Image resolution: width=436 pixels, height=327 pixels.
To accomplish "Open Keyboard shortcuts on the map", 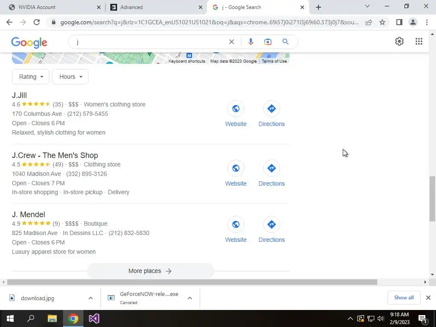I will pyautogui.click(x=187, y=61).
